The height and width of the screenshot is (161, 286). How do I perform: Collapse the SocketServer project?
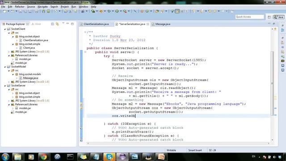coord(5,85)
